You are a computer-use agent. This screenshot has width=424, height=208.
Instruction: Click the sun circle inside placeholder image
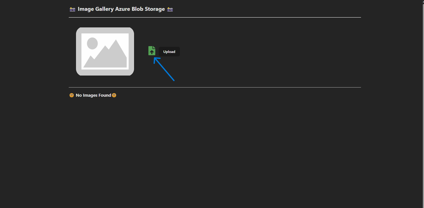[x=92, y=43]
